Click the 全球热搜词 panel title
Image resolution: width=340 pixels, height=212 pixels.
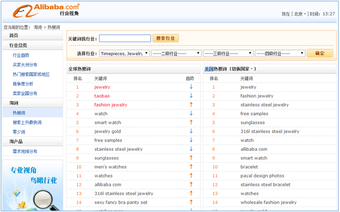pos(80,69)
